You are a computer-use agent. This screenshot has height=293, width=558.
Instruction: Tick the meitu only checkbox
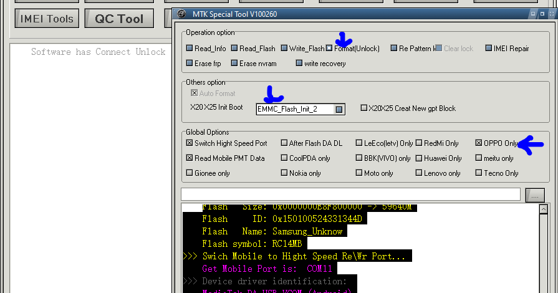pos(479,158)
